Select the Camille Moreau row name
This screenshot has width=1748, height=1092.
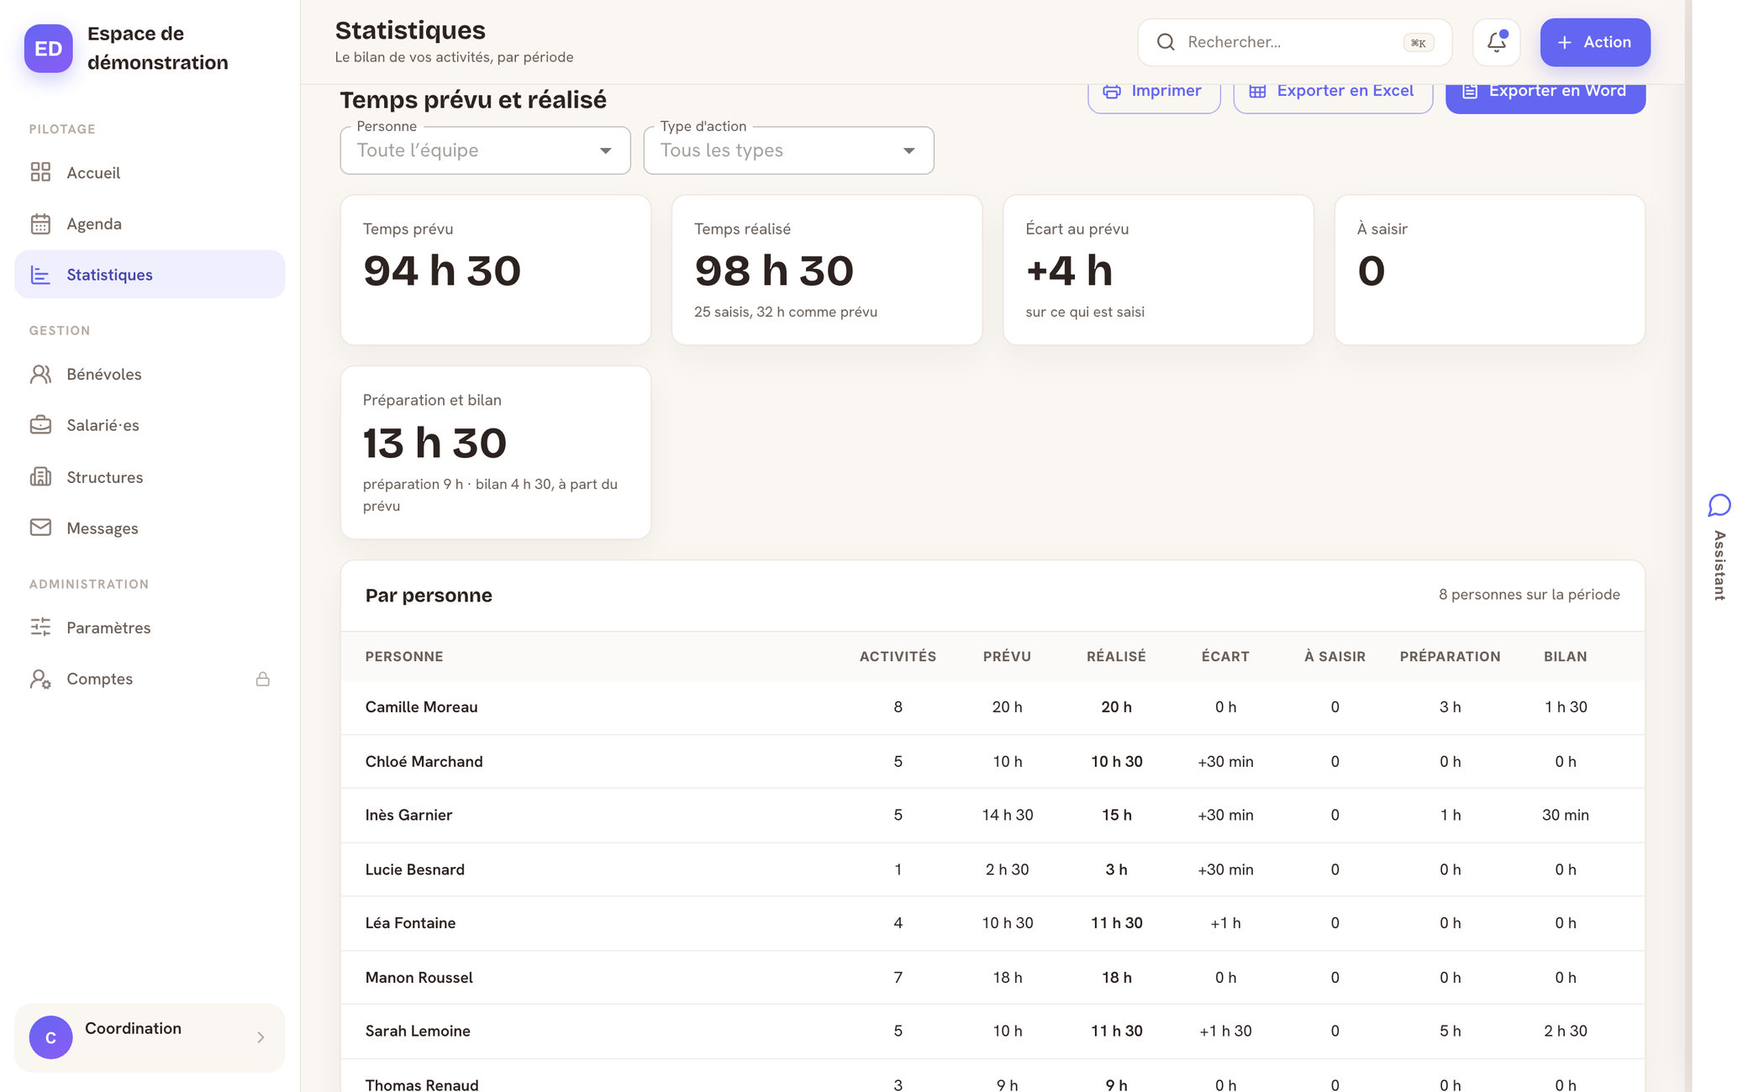[x=421, y=707]
